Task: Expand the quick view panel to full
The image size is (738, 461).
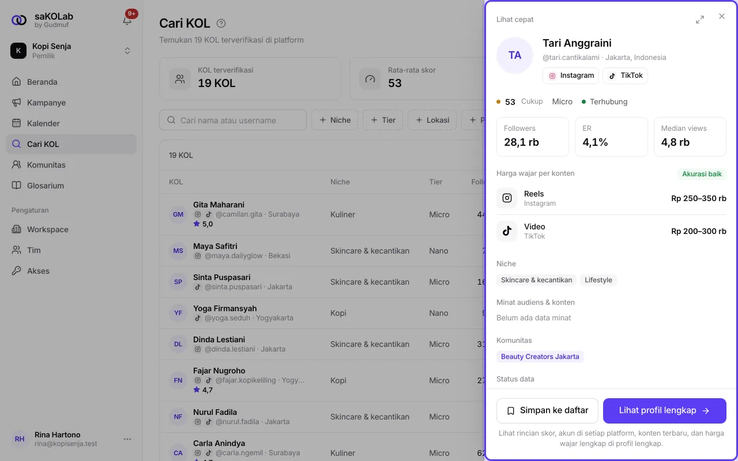Action: [x=700, y=20]
